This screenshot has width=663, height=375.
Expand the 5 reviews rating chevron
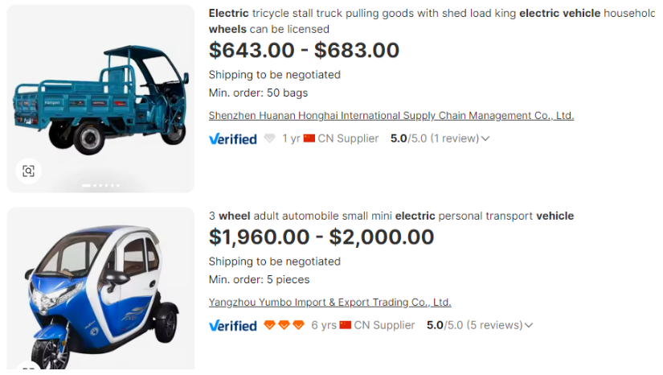[x=529, y=325]
